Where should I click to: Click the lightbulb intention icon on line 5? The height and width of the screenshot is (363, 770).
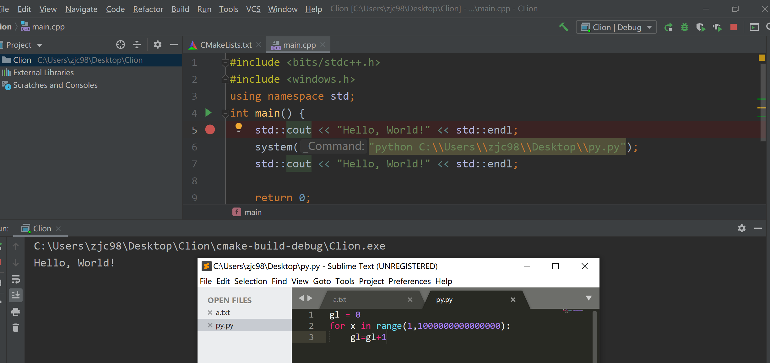click(x=239, y=127)
